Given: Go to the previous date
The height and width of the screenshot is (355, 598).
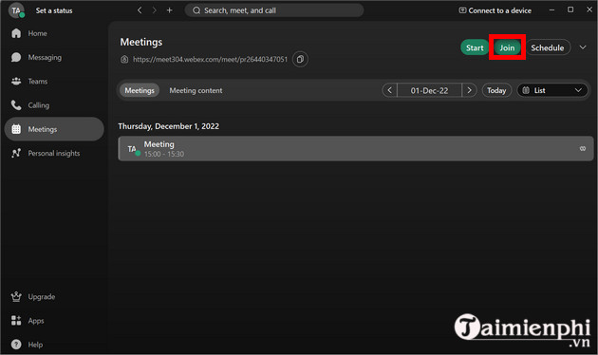Looking at the screenshot, I should pyautogui.click(x=389, y=90).
